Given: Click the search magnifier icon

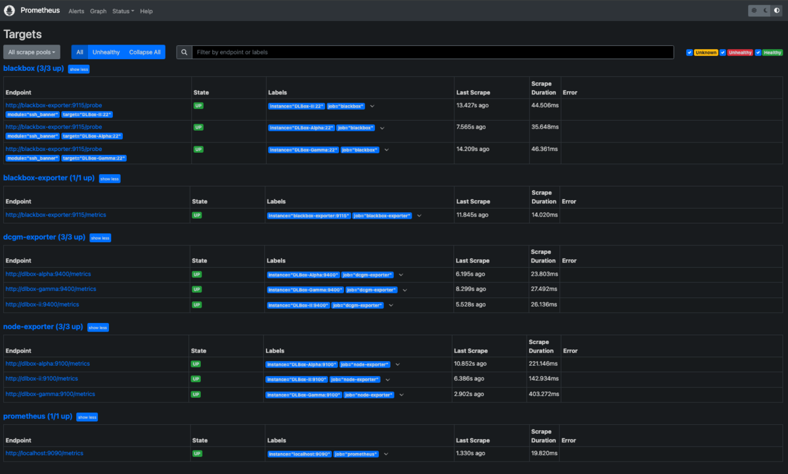Looking at the screenshot, I should (185, 52).
